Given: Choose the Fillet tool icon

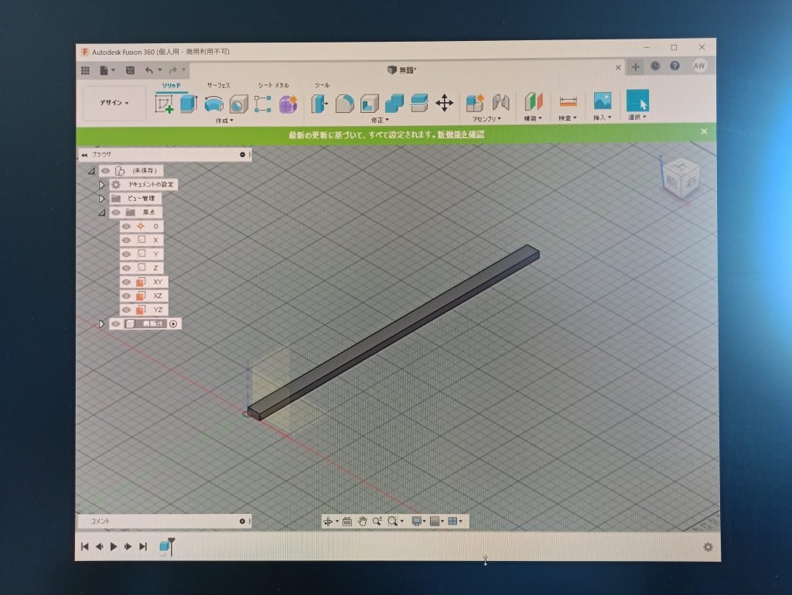Looking at the screenshot, I should (344, 103).
